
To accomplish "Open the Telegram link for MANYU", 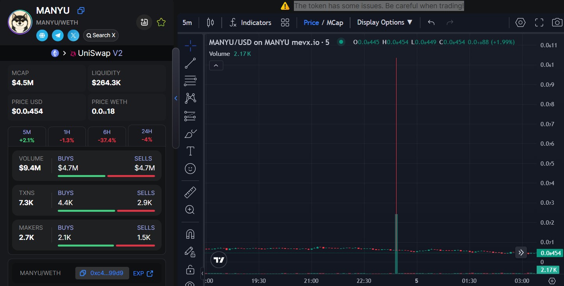I will (x=58, y=36).
